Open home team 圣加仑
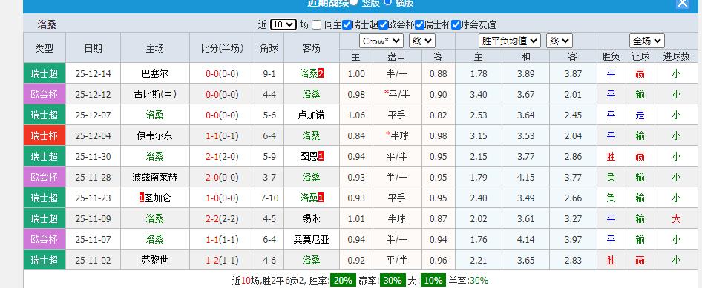The image size is (702, 288). 157,198
